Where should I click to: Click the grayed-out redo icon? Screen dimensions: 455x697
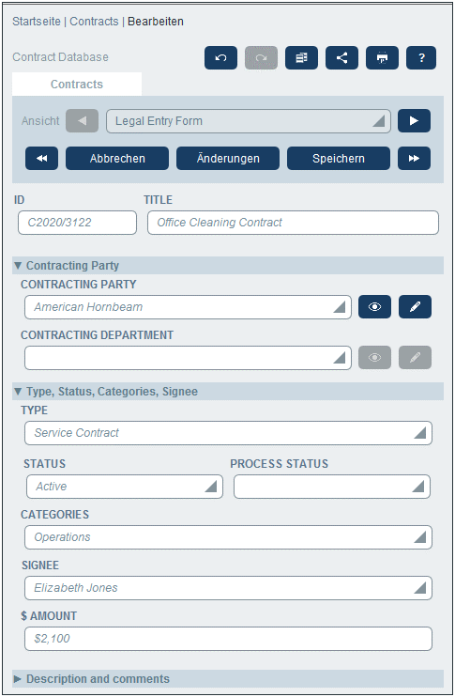[261, 58]
